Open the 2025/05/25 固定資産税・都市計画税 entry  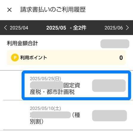(x=76, y=85)
